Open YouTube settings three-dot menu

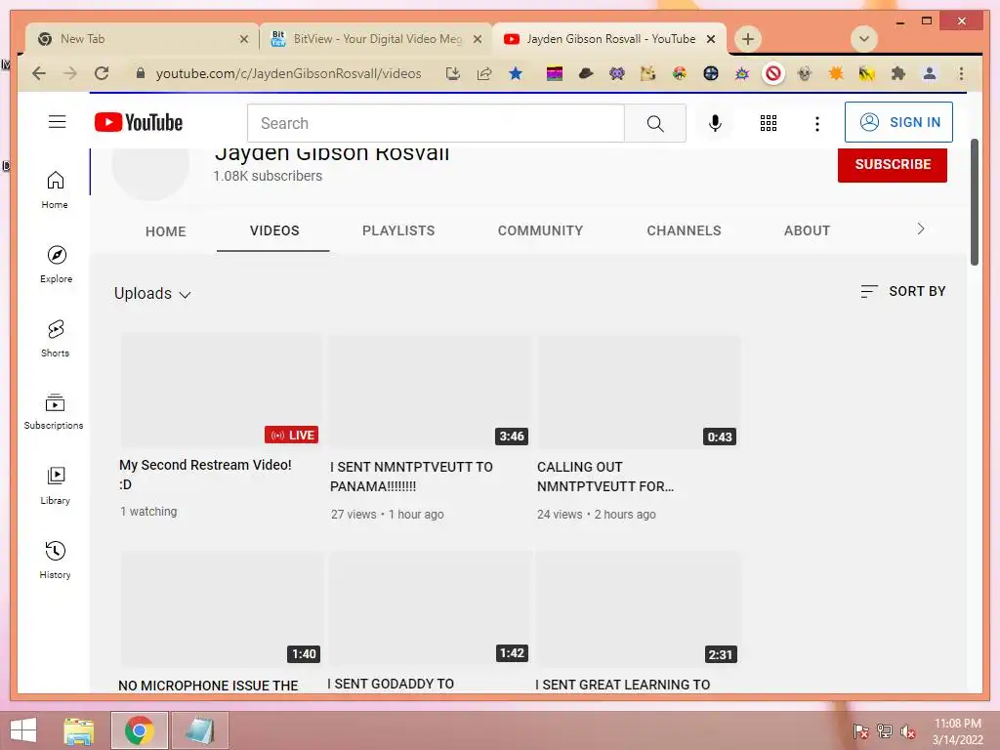click(817, 123)
